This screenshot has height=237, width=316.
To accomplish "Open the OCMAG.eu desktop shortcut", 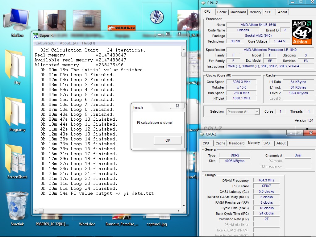I will point(122,27).
